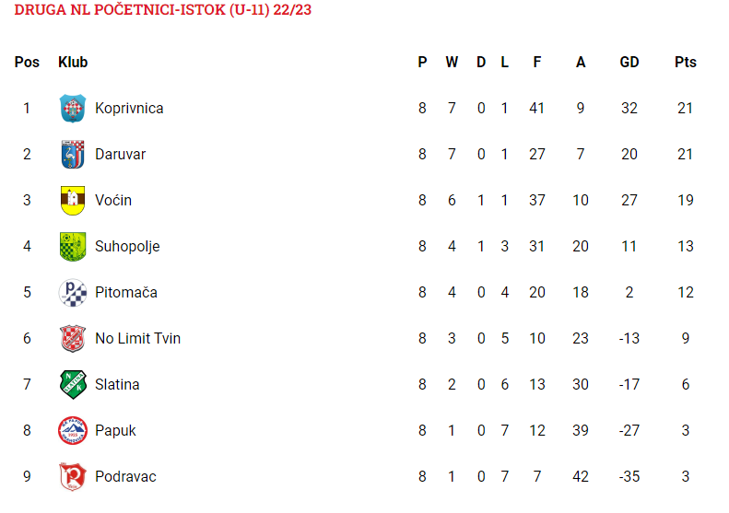Screen dimensions: 729x513
Task: Open the Koprivnica club name link
Action: [x=129, y=109]
